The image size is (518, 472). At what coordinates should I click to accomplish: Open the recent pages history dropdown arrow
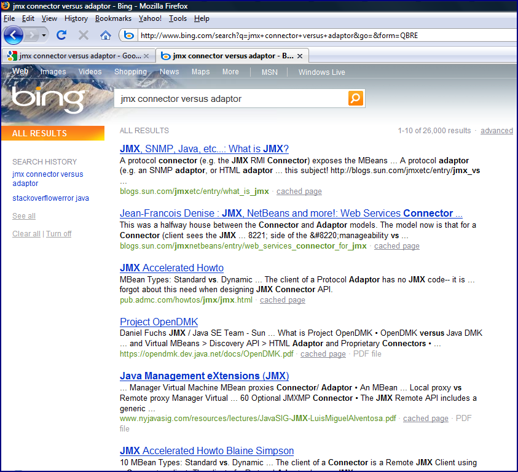pyautogui.click(x=44, y=36)
